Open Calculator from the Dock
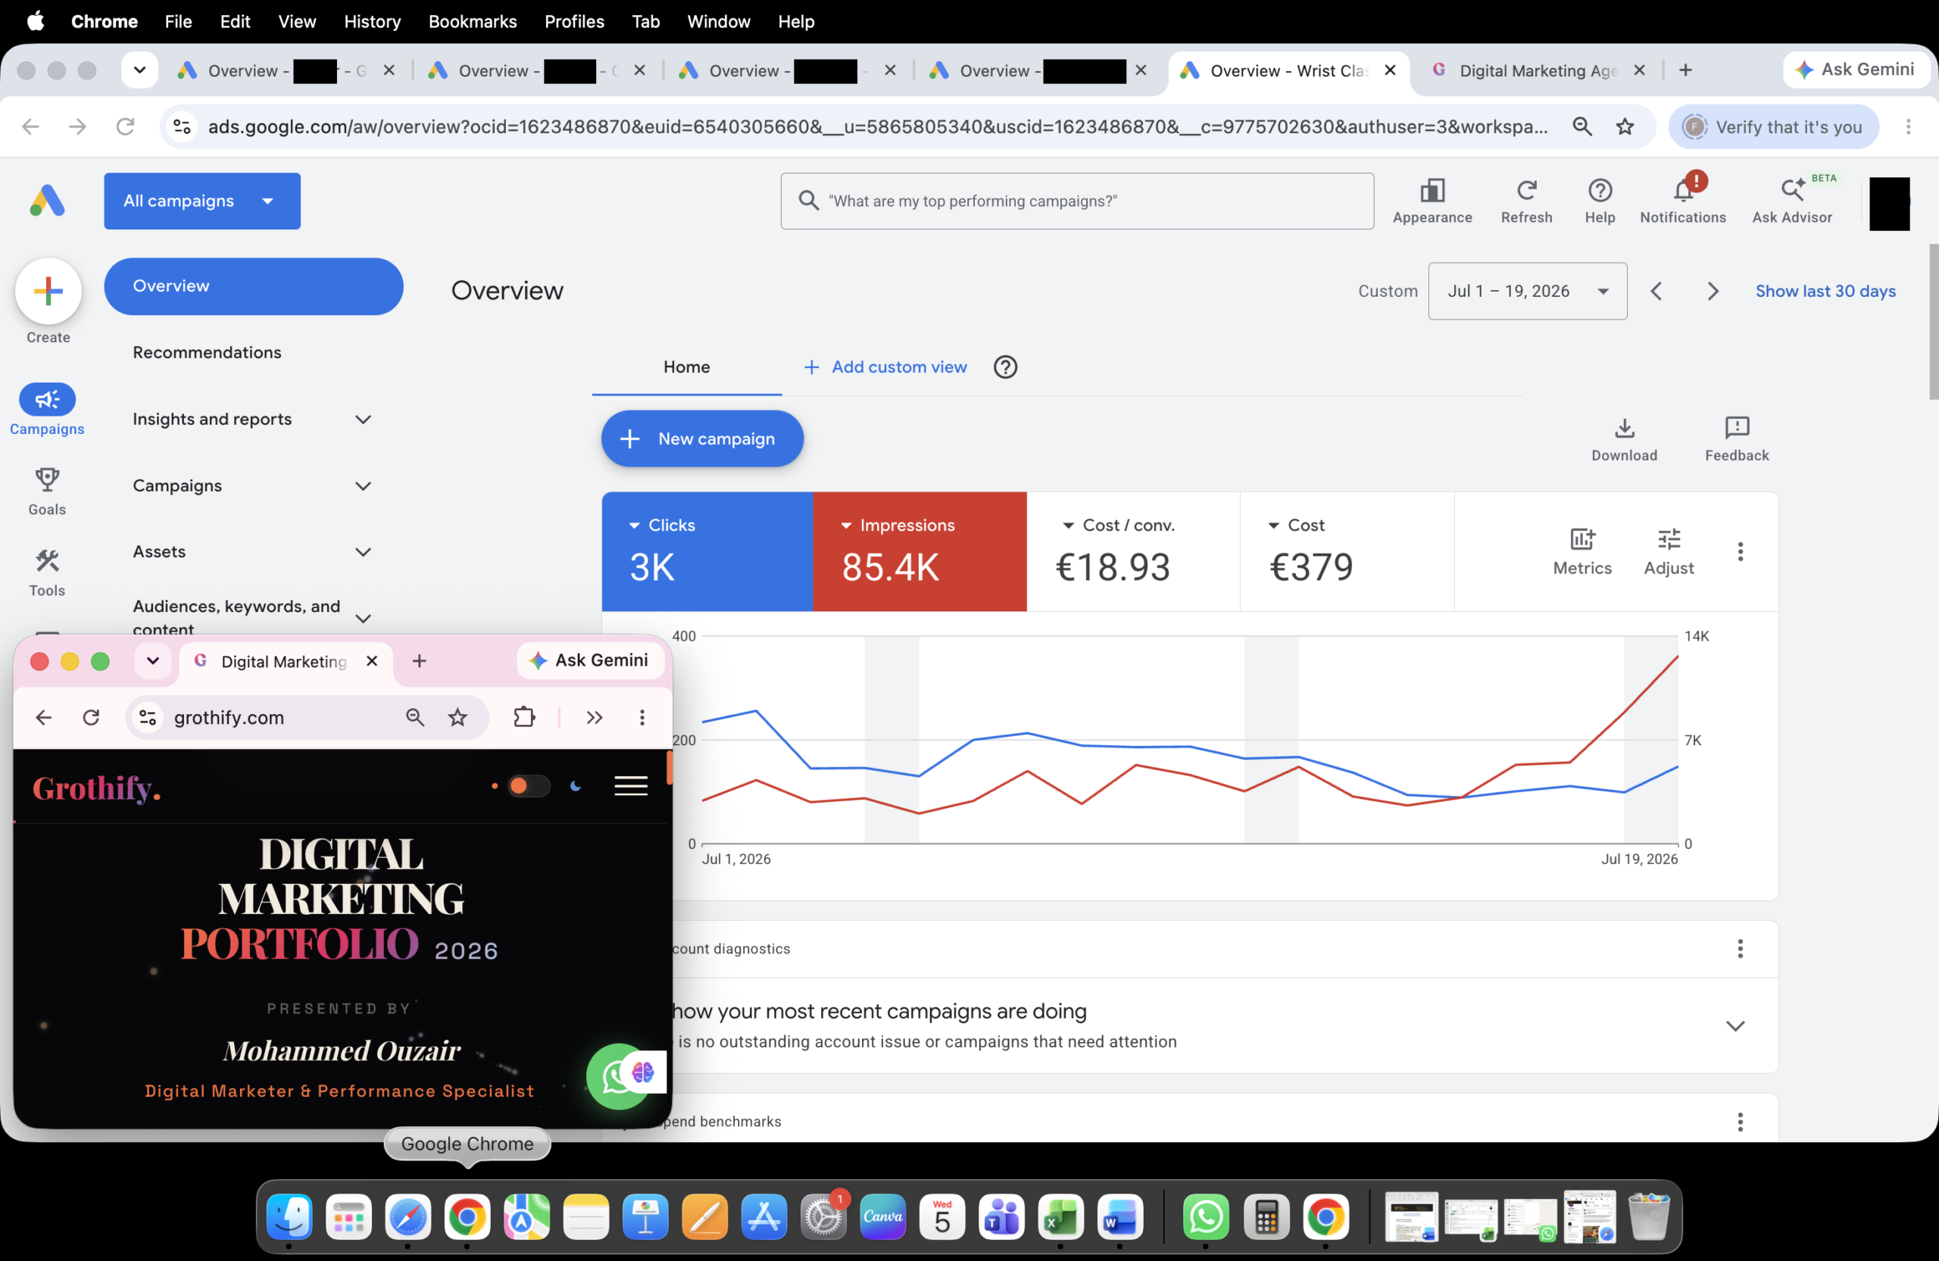The image size is (1939, 1261). click(1266, 1218)
